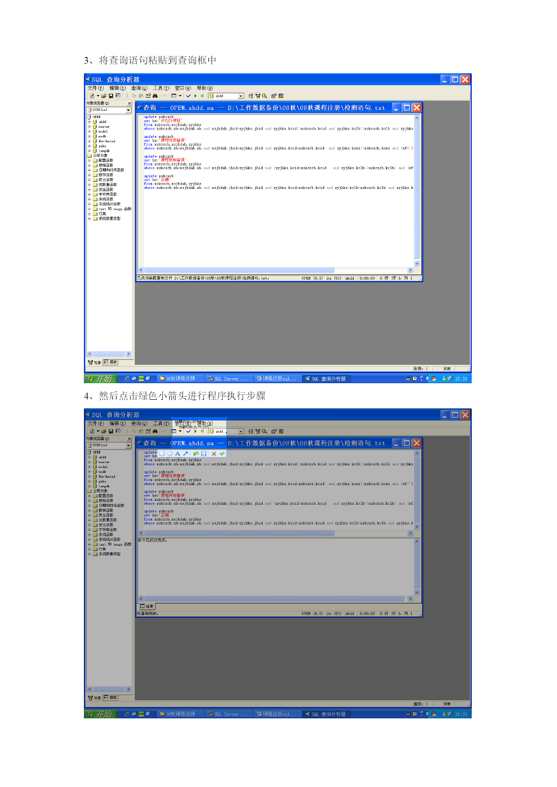Click SQL Server taskbar button, step 3 taskbar
The image size is (557, 787).
(229, 379)
